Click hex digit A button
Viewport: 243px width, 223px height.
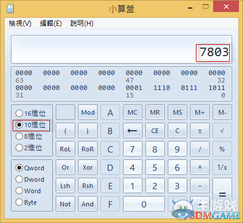110,112
